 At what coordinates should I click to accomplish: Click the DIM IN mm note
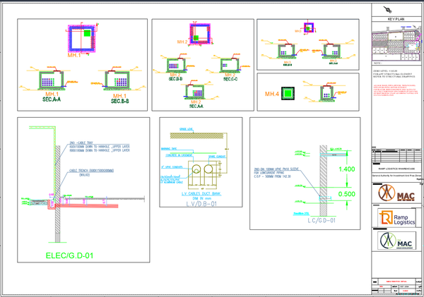(201, 198)
